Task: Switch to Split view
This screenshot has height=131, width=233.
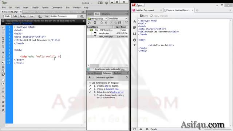Action: [x=15, y=16]
